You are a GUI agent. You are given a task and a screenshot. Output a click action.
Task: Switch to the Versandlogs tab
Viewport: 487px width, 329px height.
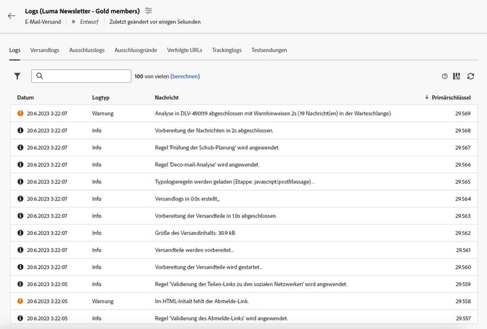pos(44,50)
